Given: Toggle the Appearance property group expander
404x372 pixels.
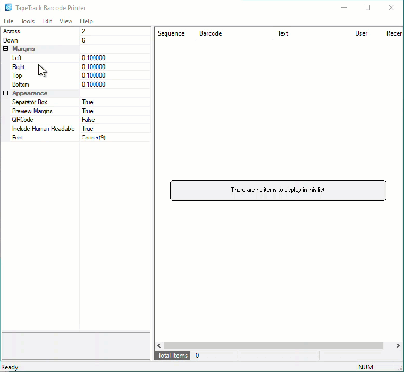Looking at the screenshot, I should point(6,93).
